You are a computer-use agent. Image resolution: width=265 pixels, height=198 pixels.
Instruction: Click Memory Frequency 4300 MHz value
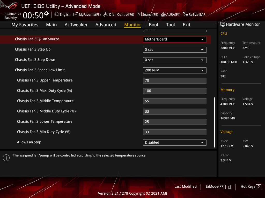[x=227, y=104]
